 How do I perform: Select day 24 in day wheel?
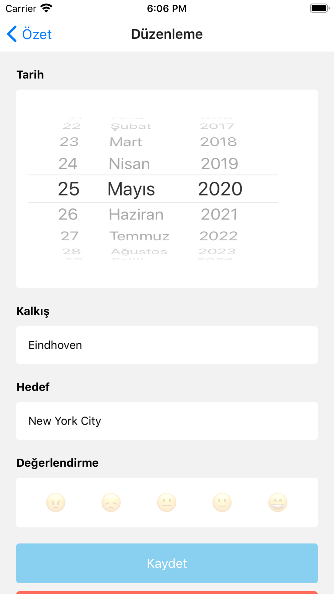coord(68,164)
